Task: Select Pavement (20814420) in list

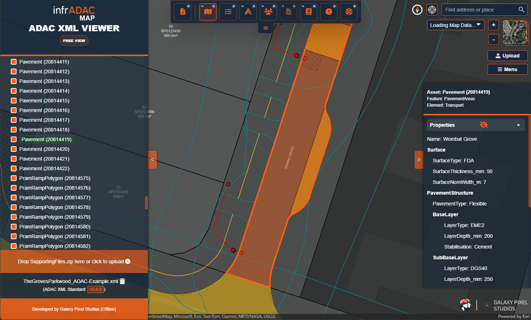Action: coord(44,149)
